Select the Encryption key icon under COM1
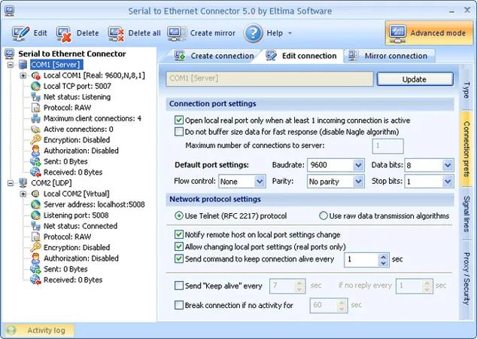Image resolution: width=477 pixels, height=339 pixels. coord(35,140)
